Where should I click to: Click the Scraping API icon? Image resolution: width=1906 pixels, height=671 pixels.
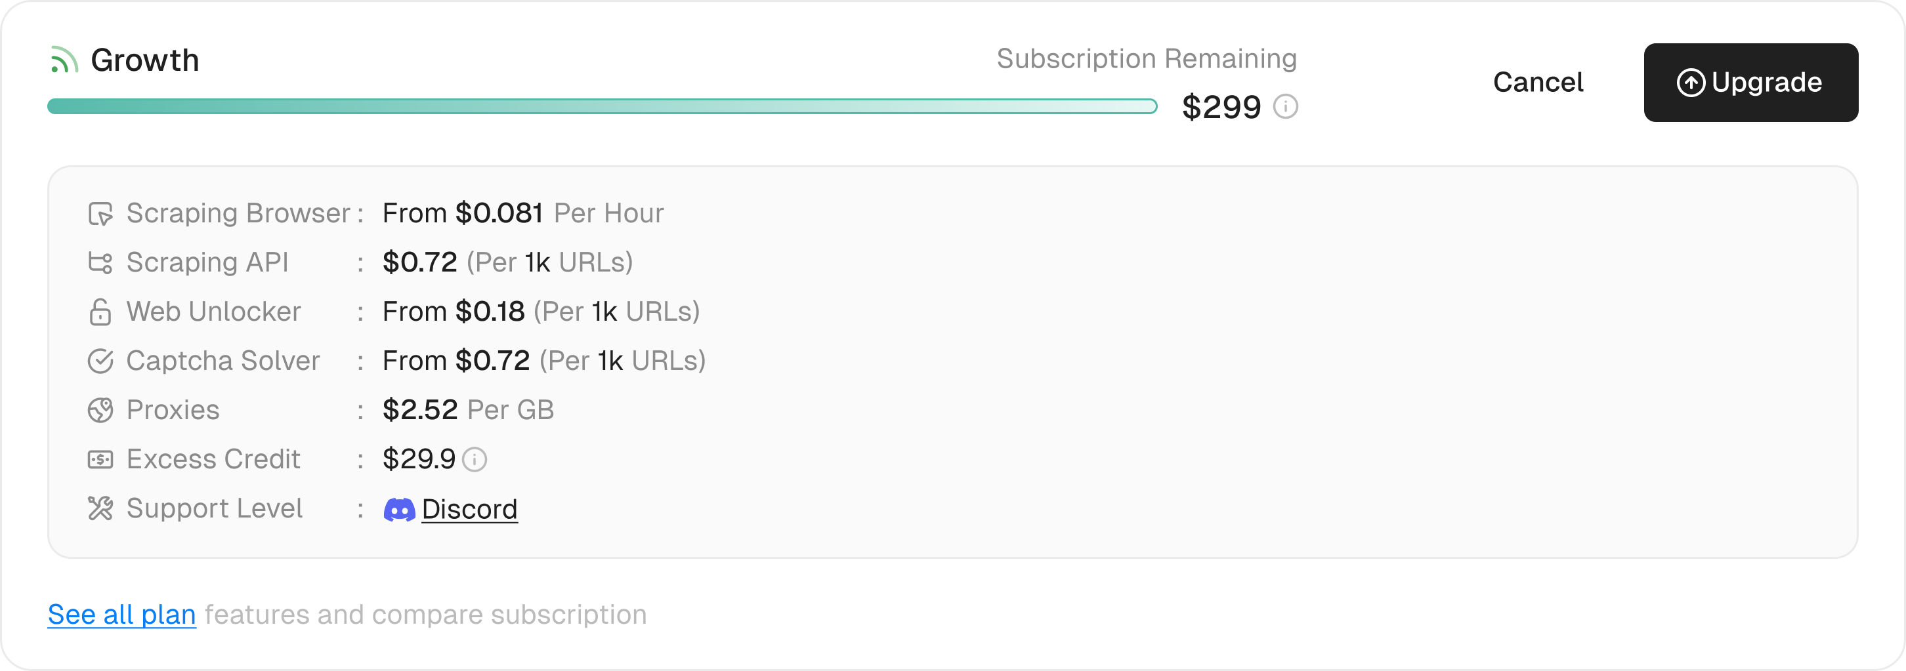[100, 262]
